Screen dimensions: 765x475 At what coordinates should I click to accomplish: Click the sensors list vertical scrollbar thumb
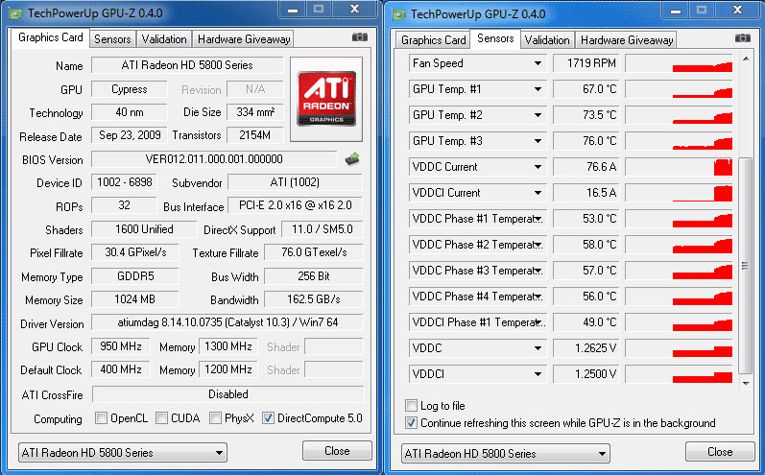pos(745,265)
